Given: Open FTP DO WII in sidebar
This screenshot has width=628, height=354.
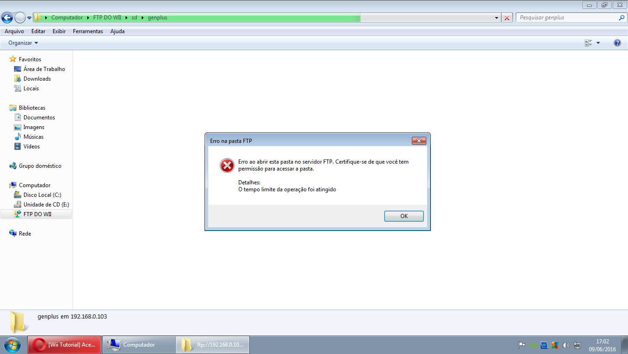Looking at the screenshot, I should pyautogui.click(x=36, y=214).
